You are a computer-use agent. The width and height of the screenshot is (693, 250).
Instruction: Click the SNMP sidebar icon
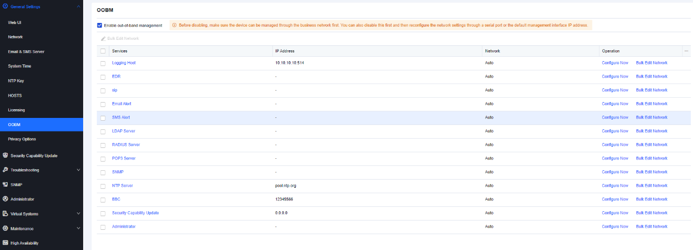(x=5, y=184)
